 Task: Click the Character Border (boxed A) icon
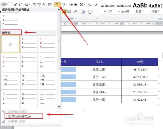pyautogui.click(x=44, y=5)
